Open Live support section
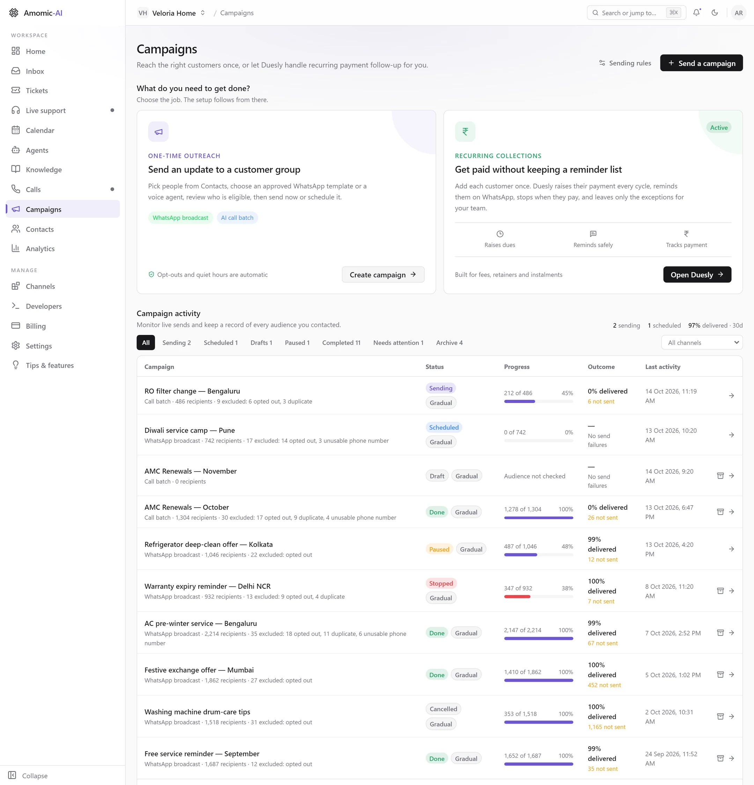The image size is (754, 785). pyautogui.click(x=62, y=110)
